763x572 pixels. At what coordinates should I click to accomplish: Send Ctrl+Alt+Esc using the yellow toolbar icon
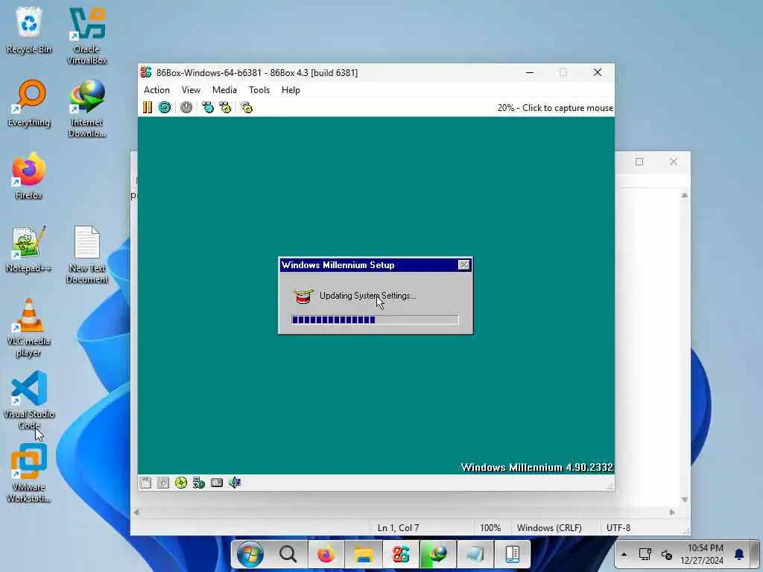(x=225, y=107)
